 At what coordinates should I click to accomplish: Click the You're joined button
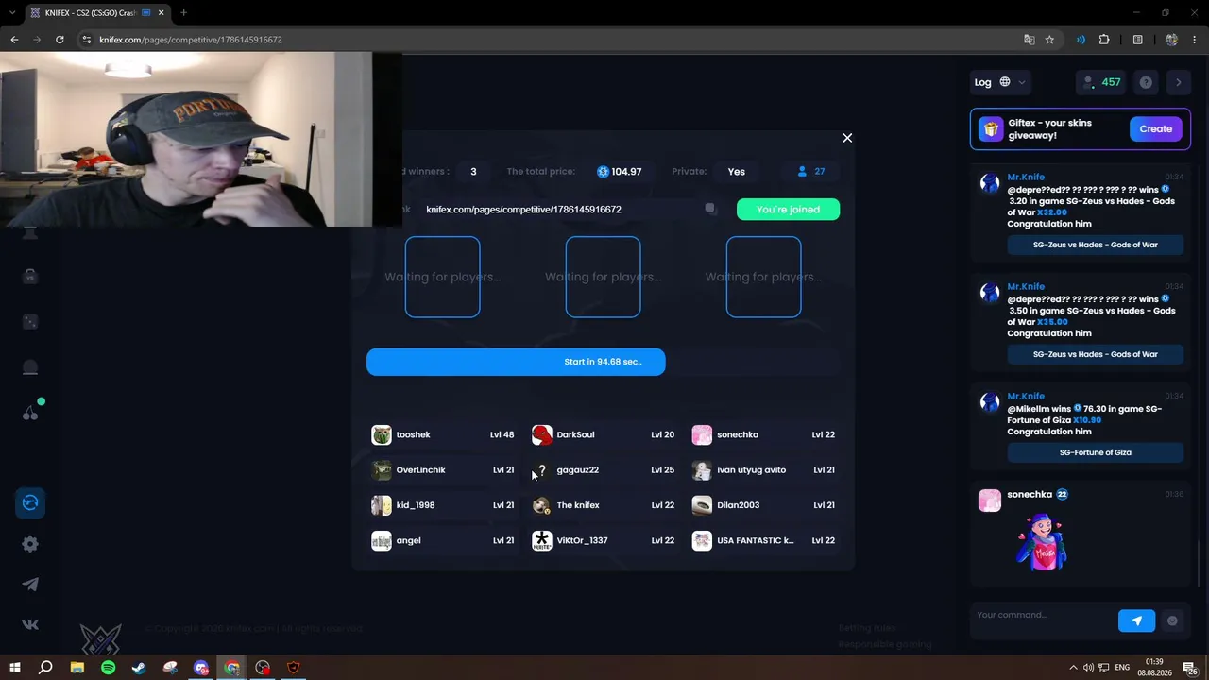pyautogui.click(x=788, y=209)
